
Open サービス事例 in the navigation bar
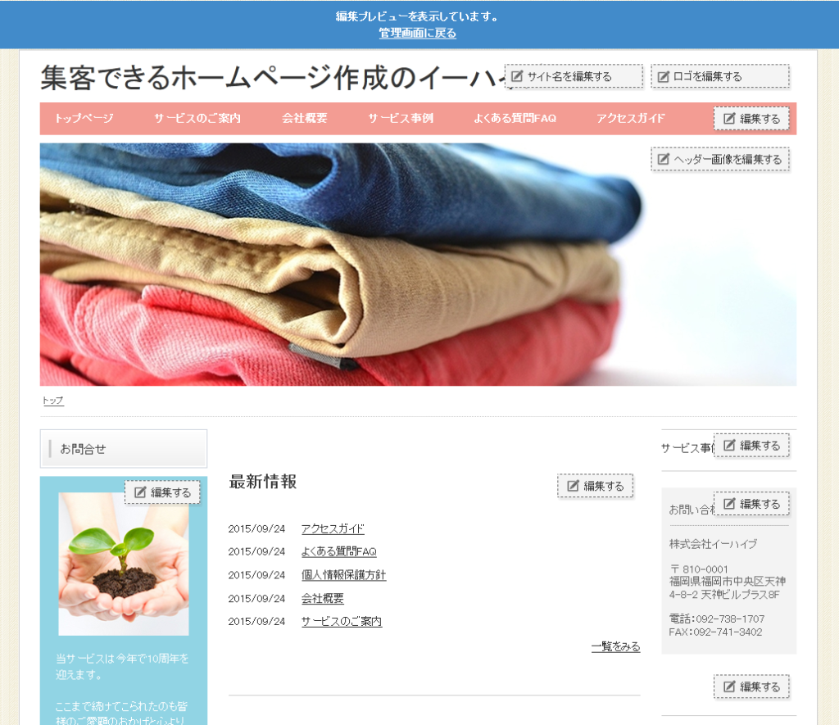(401, 119)
